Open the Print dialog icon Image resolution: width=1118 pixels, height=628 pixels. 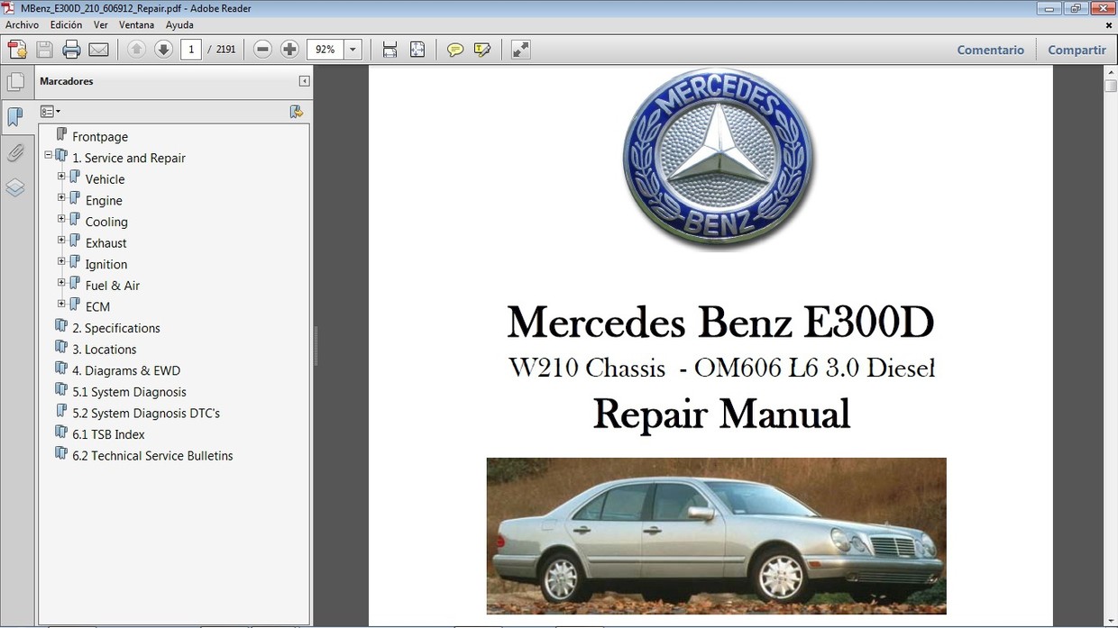pyautogui.click(x=71, y=49)
